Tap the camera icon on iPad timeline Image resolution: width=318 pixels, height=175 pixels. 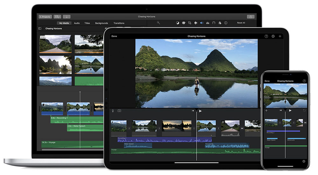[x=119, y=111]
